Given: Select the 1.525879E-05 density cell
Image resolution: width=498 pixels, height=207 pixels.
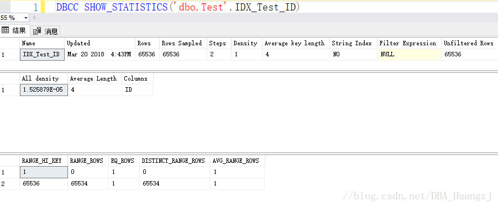Looking at the screenshot, I should pos(44,90).
